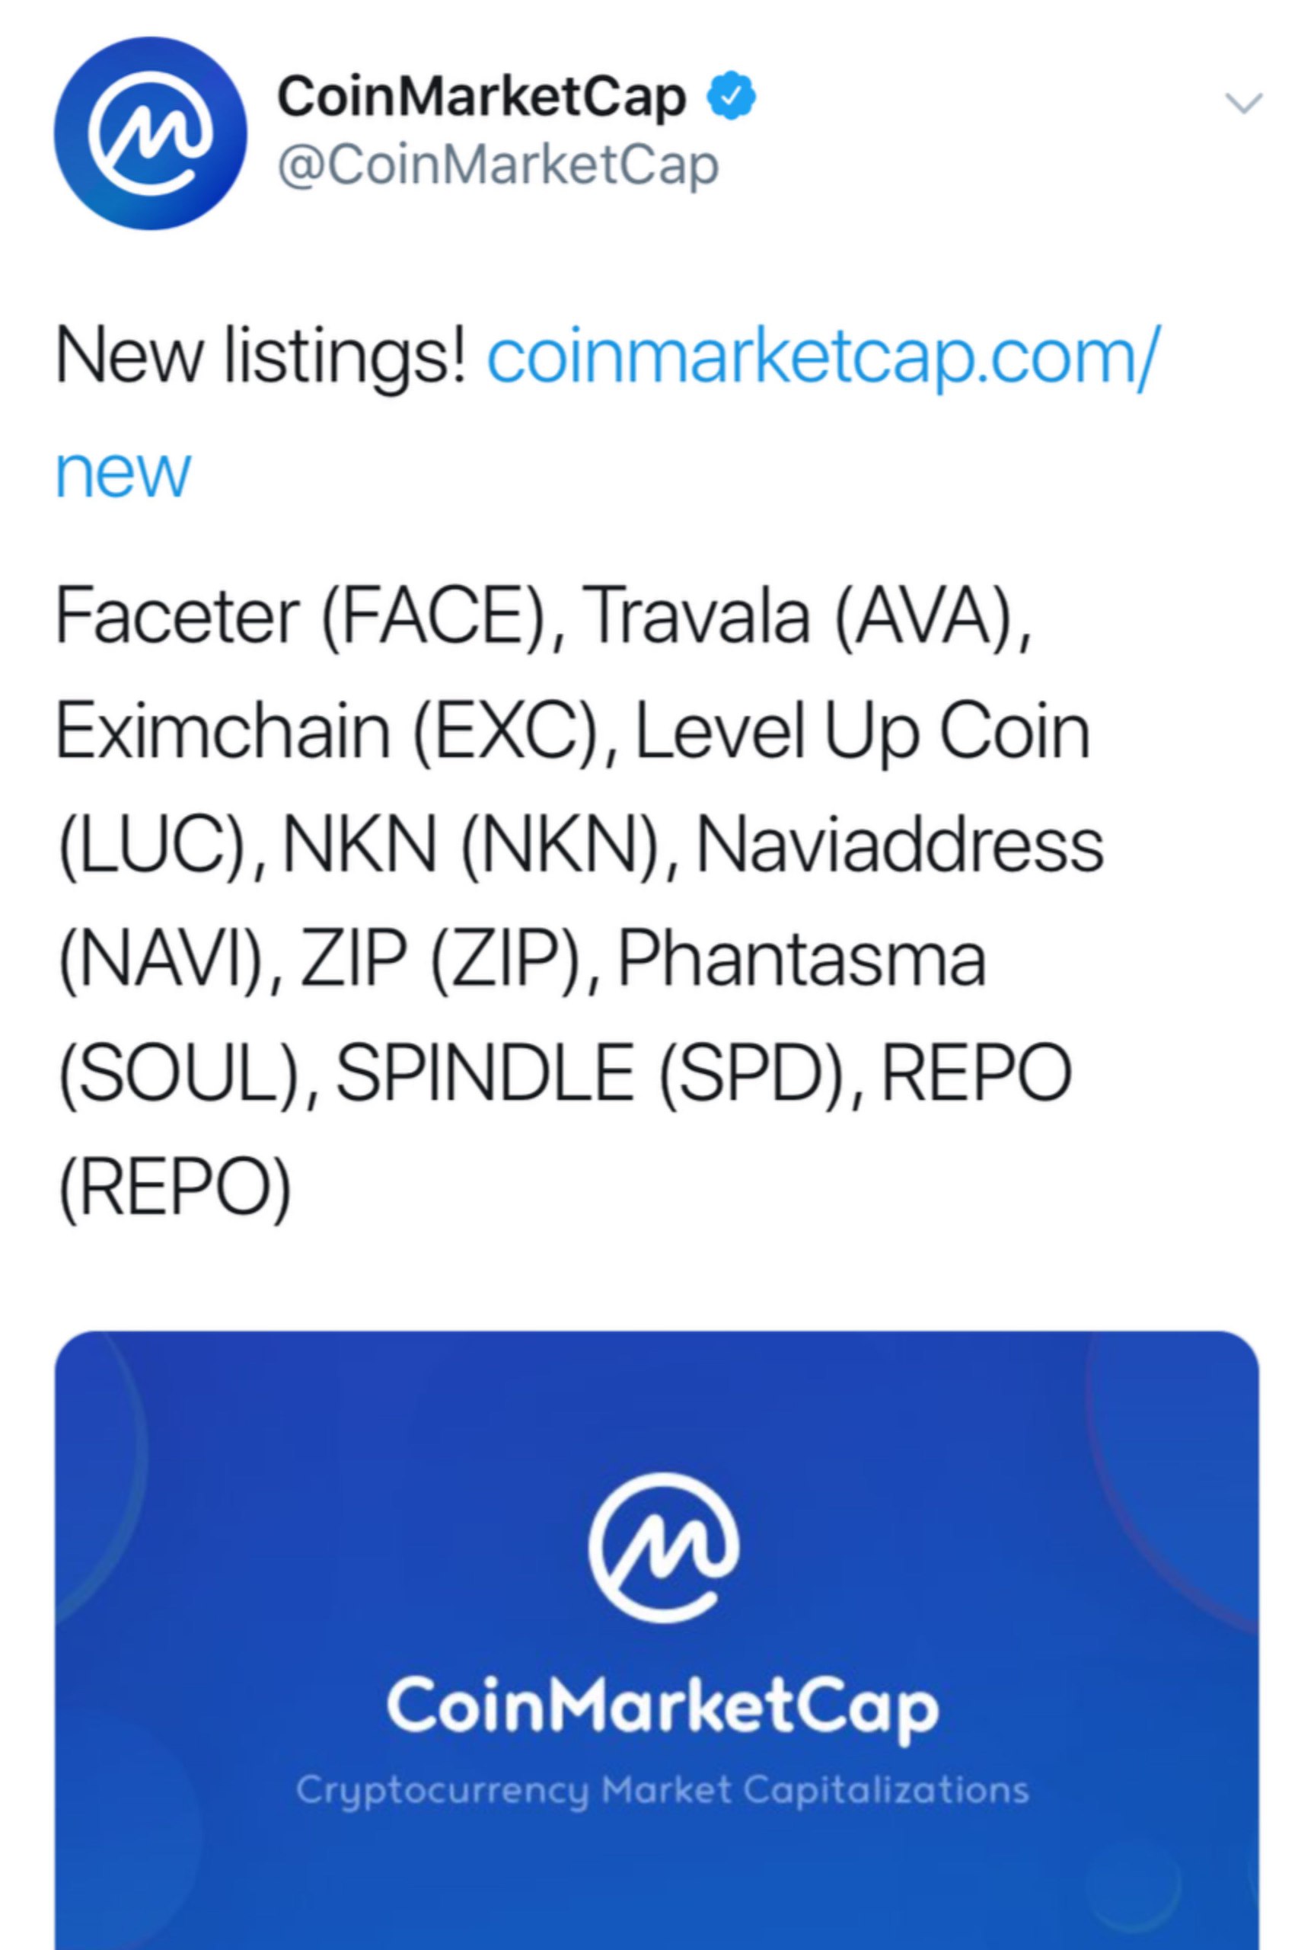1314x1950 pixels.
Task: Open the coinmarketcap.com/ link
Action: pos(823,356)
